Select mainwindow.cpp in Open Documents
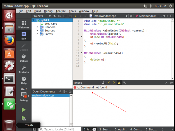 (43, 95)
